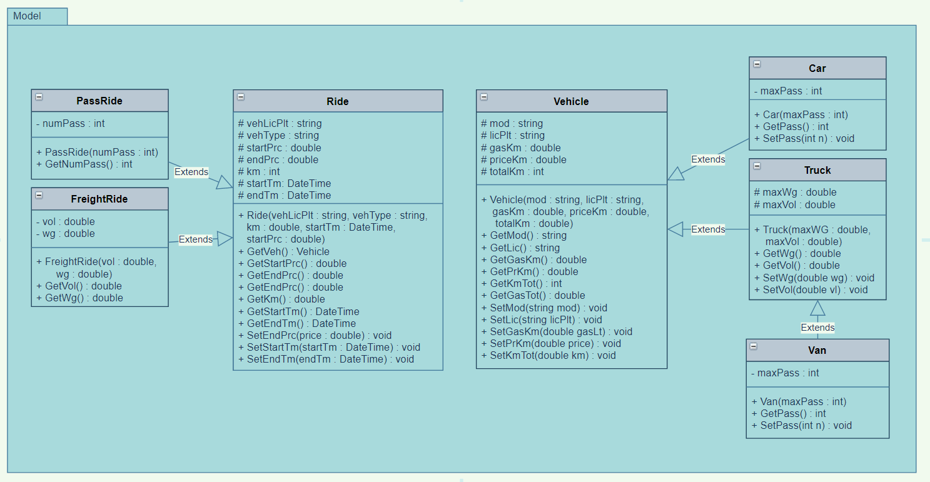Select '# endTm : DateTime' attribute
The width and height of the screenshot is (930, 482).
pos(285,195)
